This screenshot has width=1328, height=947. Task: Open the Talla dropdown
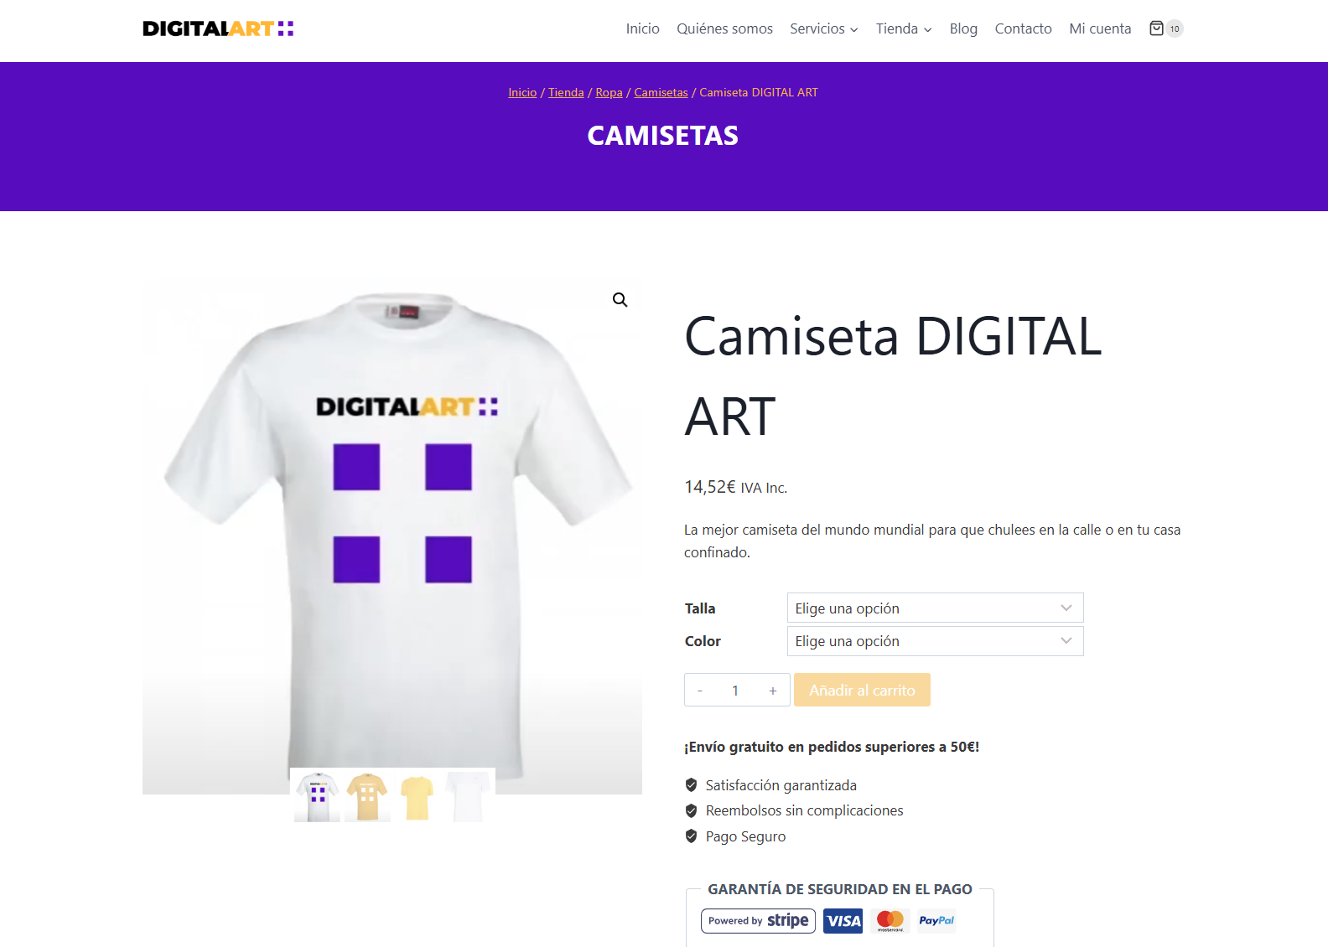[935, 608]
